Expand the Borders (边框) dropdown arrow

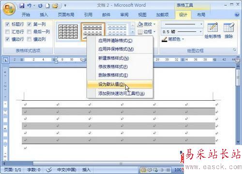pyautogui.click(x=154, y=32)
